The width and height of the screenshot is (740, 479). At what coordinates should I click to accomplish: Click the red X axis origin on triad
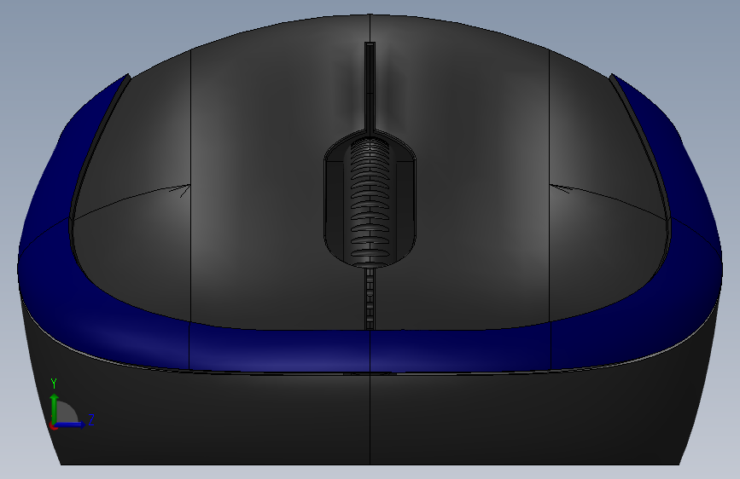click(53, 425)
